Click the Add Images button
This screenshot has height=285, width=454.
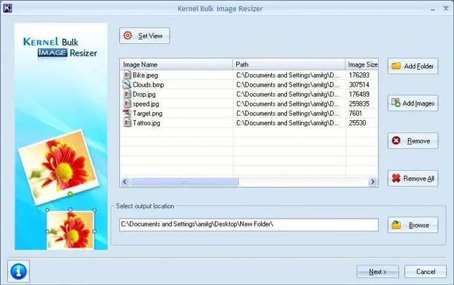click(x=413, y=103)
